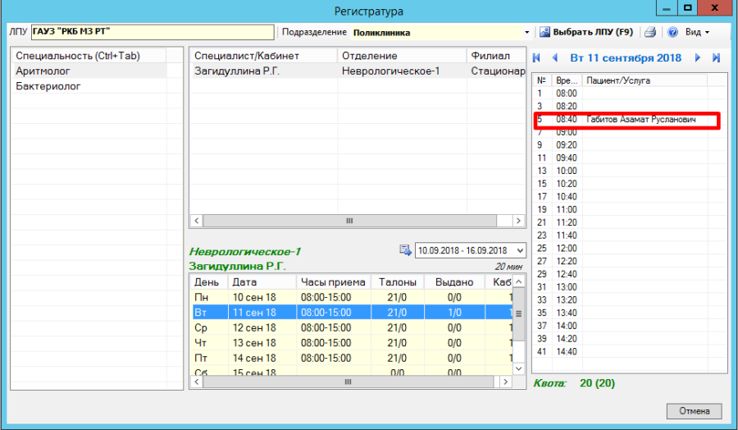This screenshot has height=430, width=738.
Task: Click the Выдано value 1/0 for Вт
Action: click(x=454, y=313)
